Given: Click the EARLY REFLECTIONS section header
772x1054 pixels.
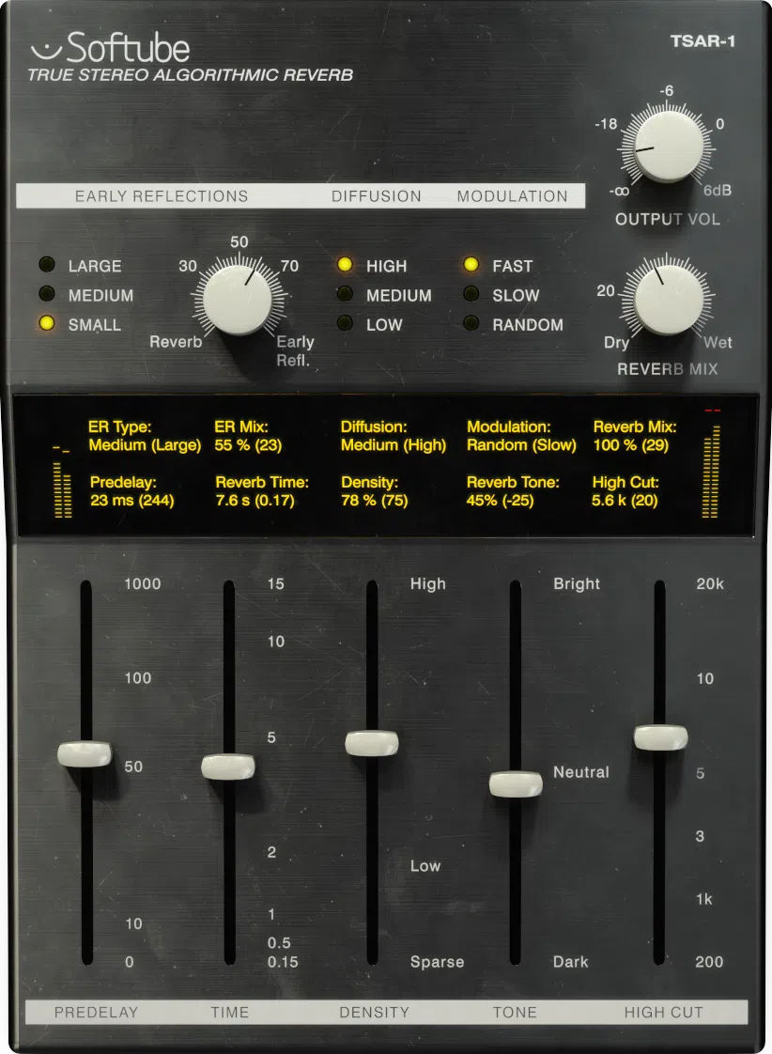Looking at the screenshot, I should 162,195.
